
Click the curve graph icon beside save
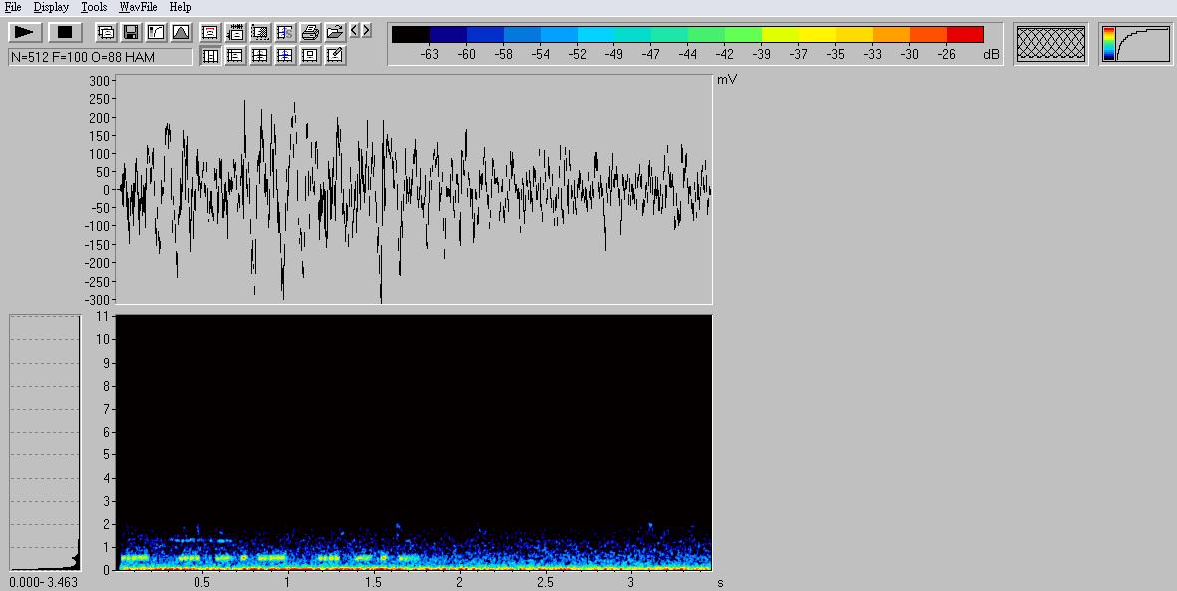[156, 33]
